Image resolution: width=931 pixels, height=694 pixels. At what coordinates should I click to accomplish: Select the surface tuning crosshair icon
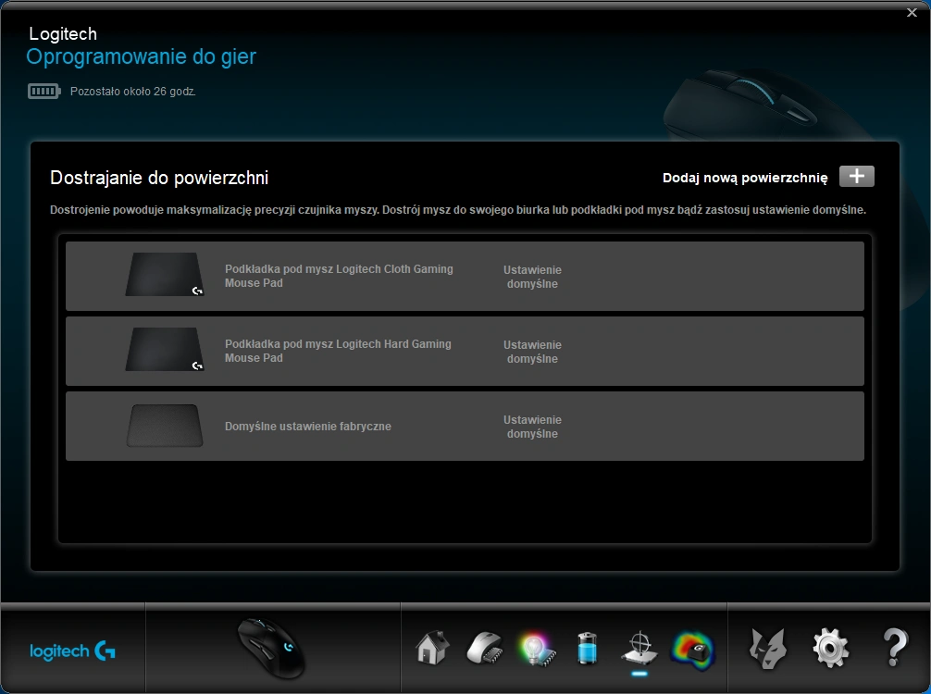[639, 649]
